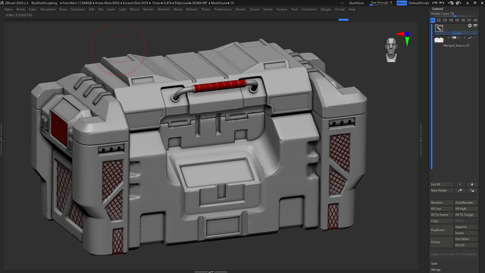
Task: Click the ZBrush logo in the title bar
Action: pos(2,3)
